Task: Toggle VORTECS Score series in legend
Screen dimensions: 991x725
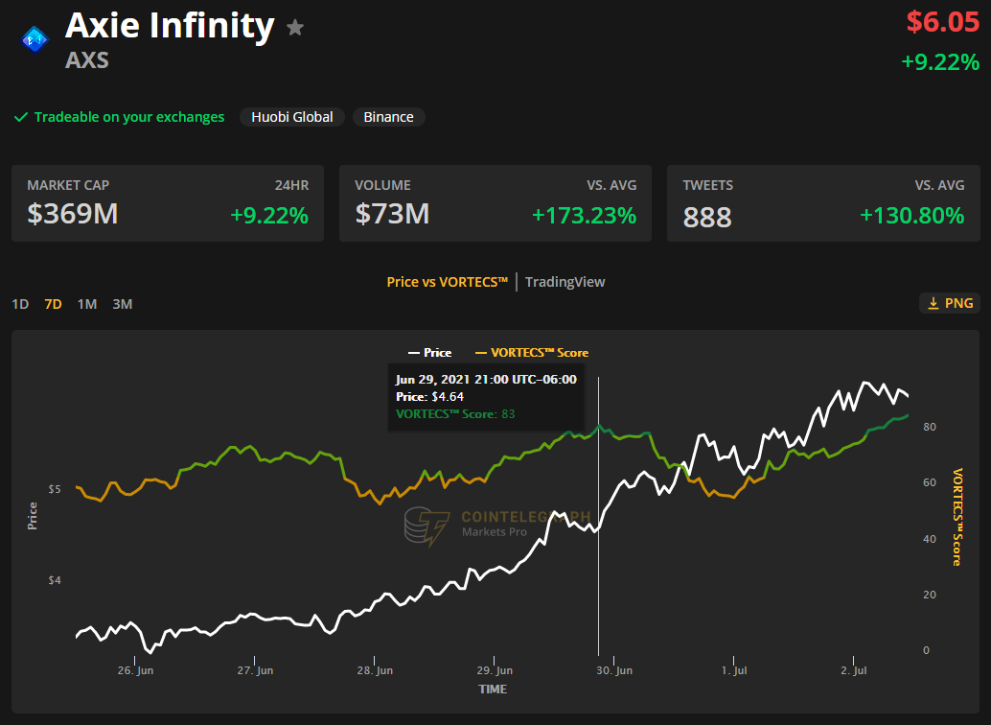Action: pyautogui.click(x=531, y=353)
